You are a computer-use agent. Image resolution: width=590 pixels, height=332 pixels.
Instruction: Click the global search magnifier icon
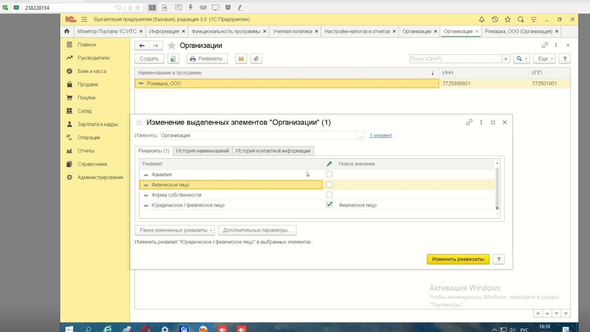tap(520, 19)
